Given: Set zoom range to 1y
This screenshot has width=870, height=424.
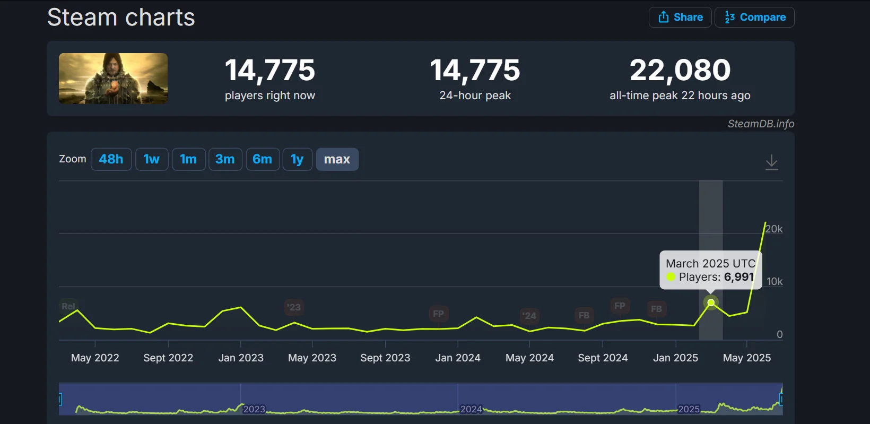Looking at the screenshot, I should (x=297, y=159).
